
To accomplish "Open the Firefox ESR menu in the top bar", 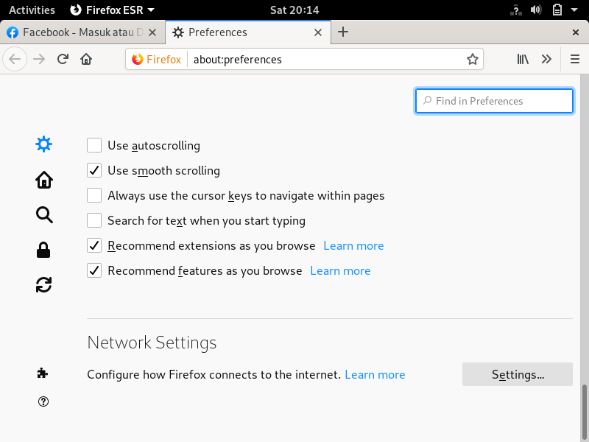I will tap(112, 10).
